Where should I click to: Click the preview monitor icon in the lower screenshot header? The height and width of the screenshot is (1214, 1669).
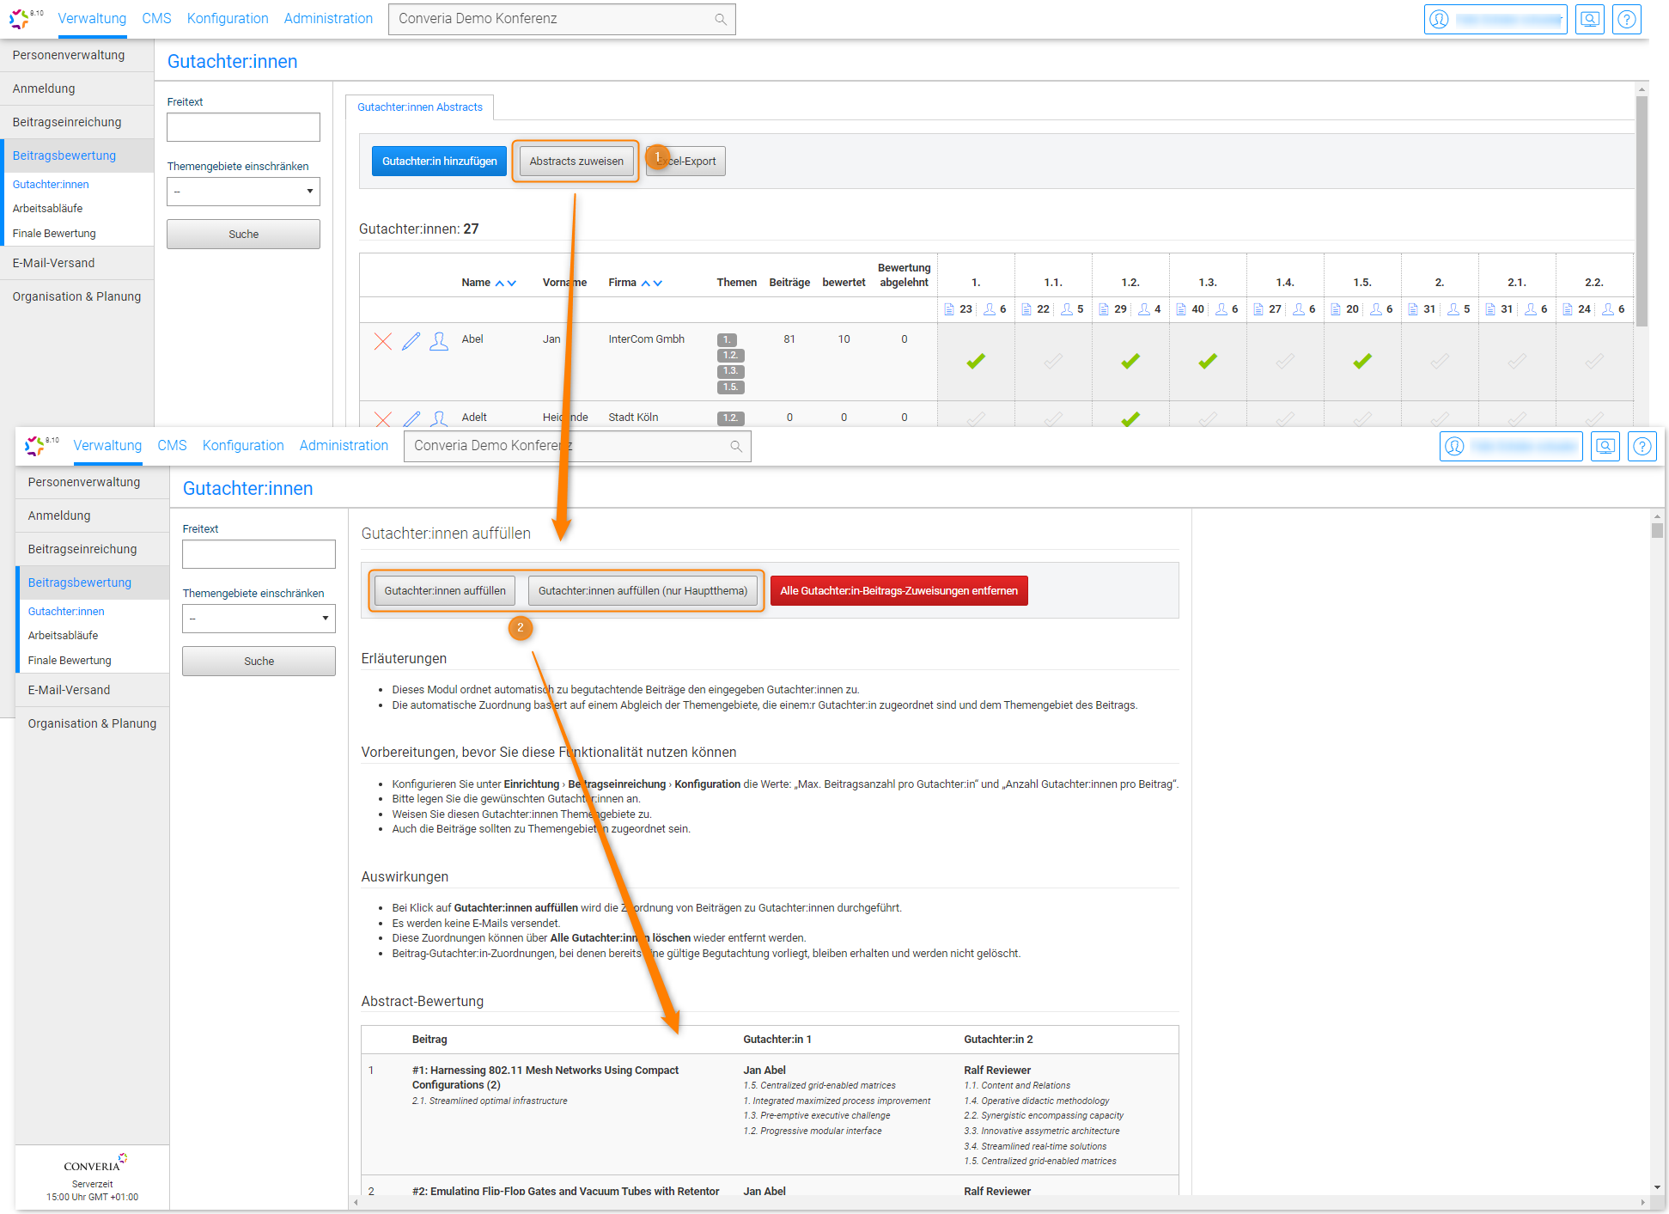point(1605,446)
